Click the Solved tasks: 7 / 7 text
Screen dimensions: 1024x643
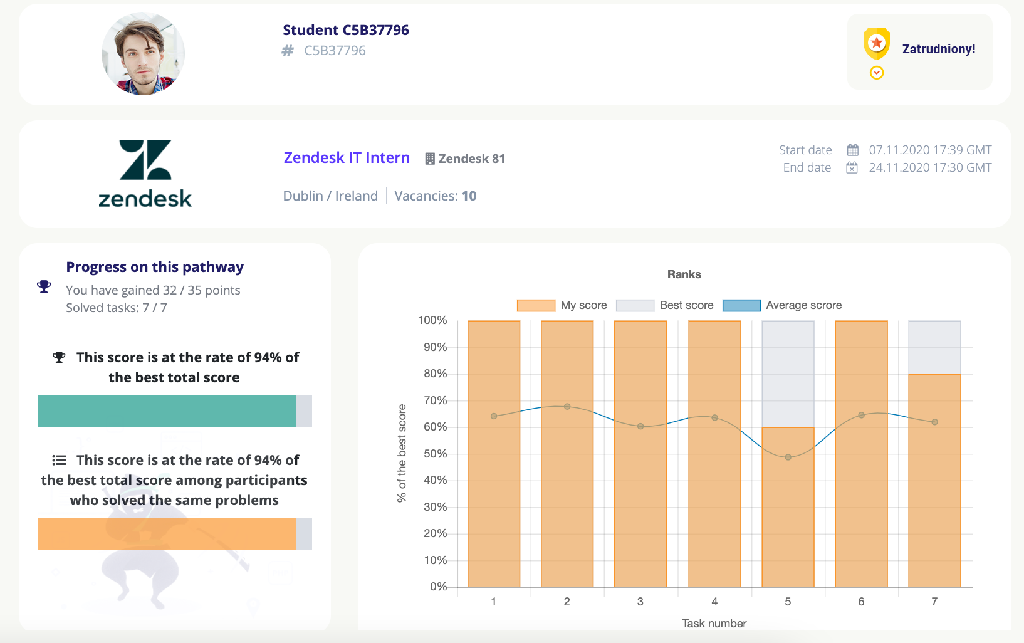117,308
